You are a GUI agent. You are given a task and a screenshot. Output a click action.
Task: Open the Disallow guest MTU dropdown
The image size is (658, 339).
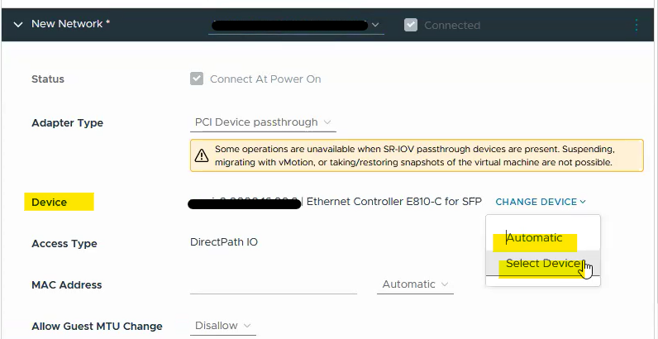pos(223,326)
